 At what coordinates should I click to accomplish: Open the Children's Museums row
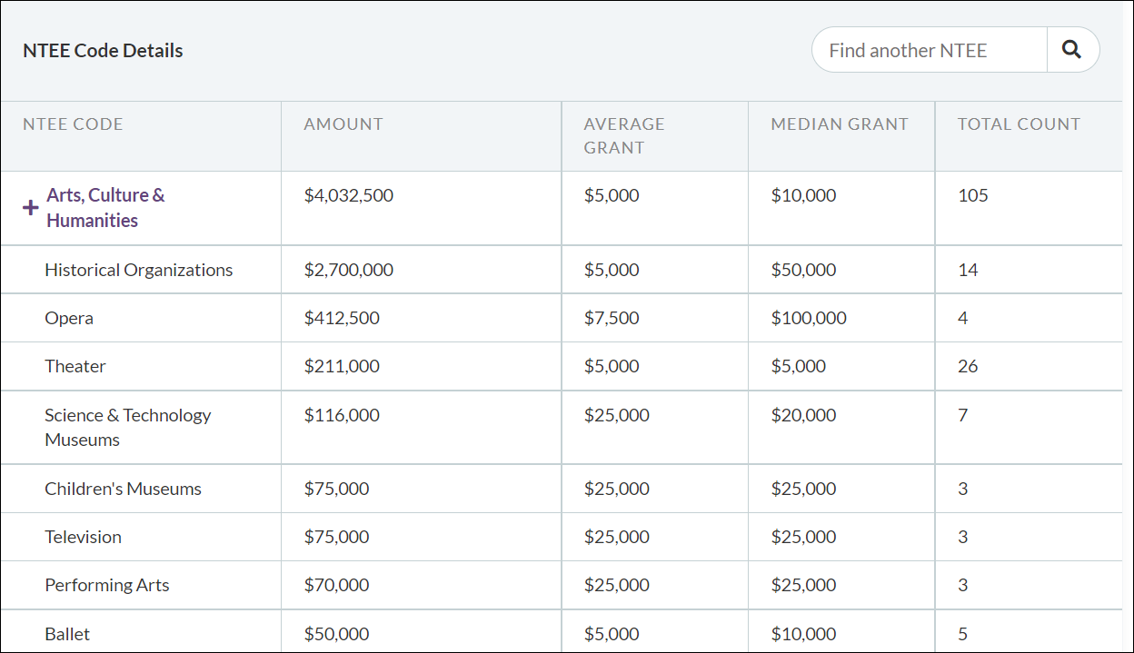(x=123, y=488)
